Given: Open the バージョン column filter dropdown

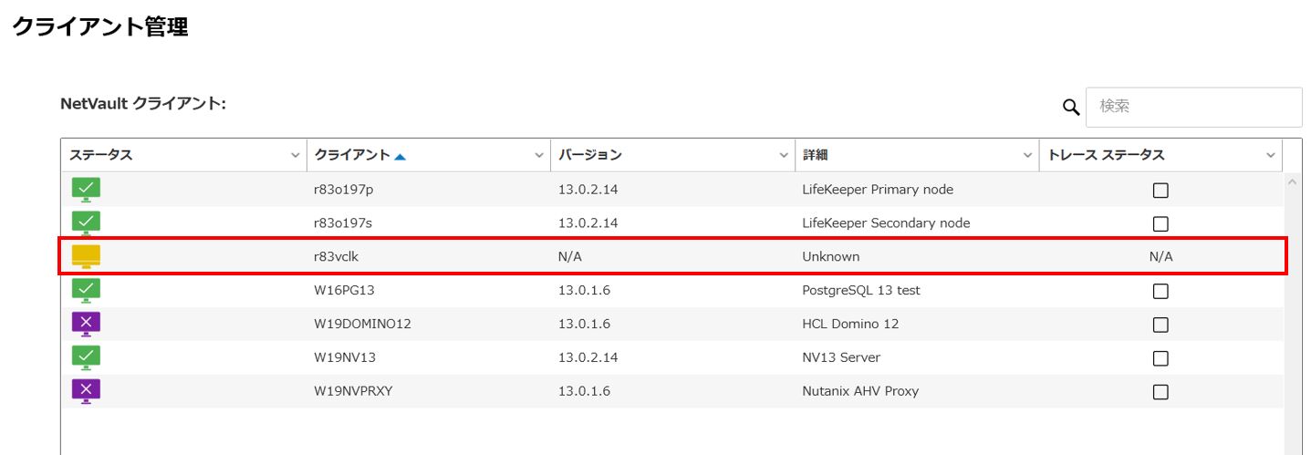Looking at the screenshot, I should (784, 156).
